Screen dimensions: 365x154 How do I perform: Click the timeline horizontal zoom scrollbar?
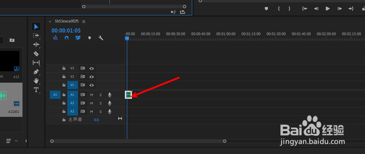(x=138, y=141)
